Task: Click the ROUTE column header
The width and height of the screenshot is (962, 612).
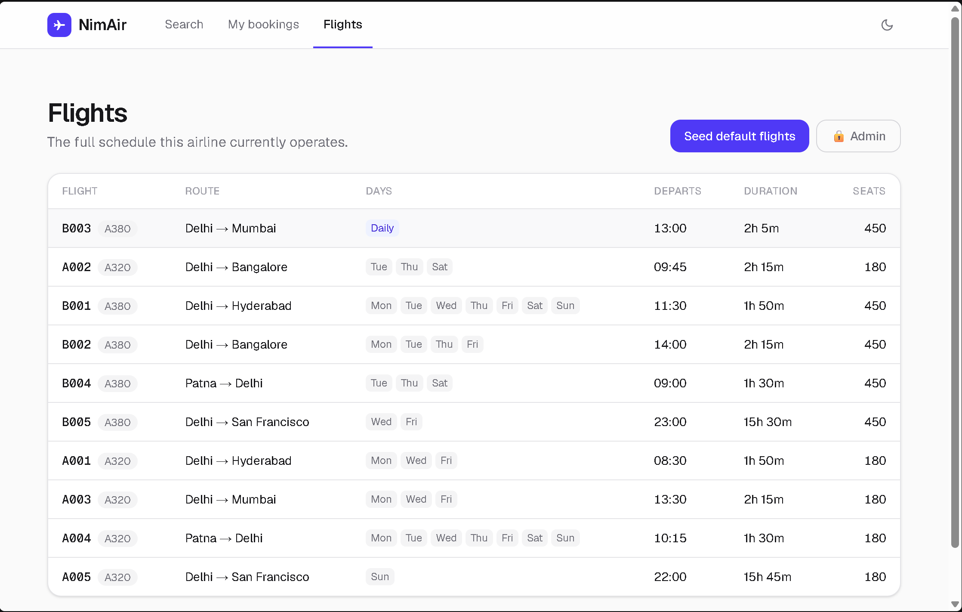Action: pyautogui.click(x=202, y=191)
